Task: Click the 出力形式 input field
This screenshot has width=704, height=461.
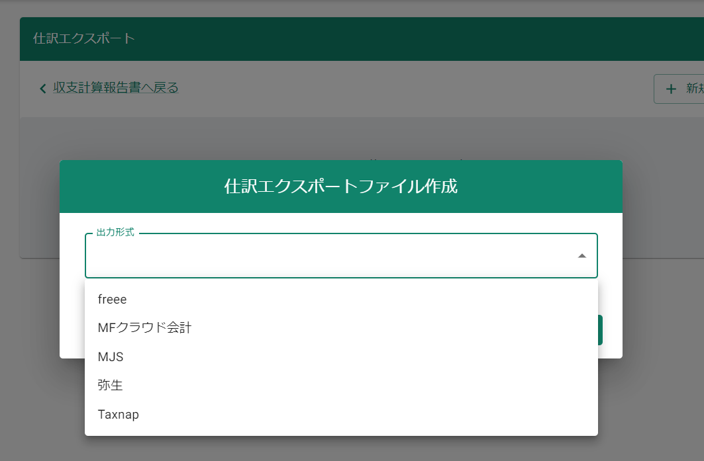Action: pos(341,255)
